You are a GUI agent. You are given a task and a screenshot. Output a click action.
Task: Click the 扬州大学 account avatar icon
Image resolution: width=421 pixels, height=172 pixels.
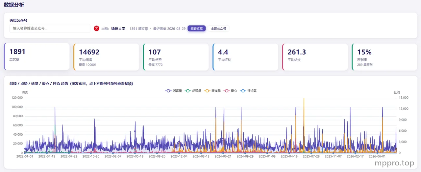(96, 29)
